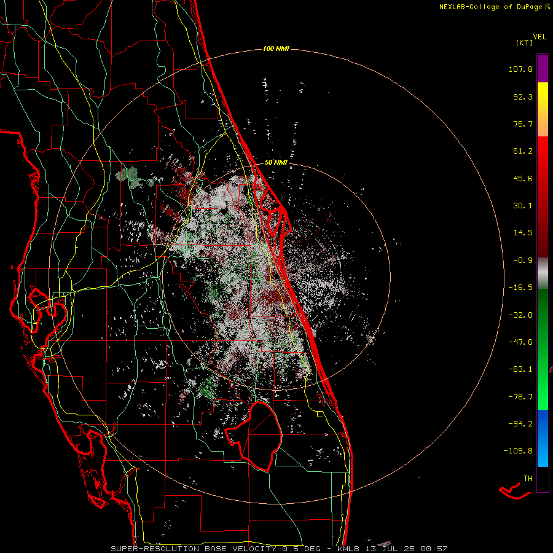Click the Lake Okeechobee red outline

[254, 436]
